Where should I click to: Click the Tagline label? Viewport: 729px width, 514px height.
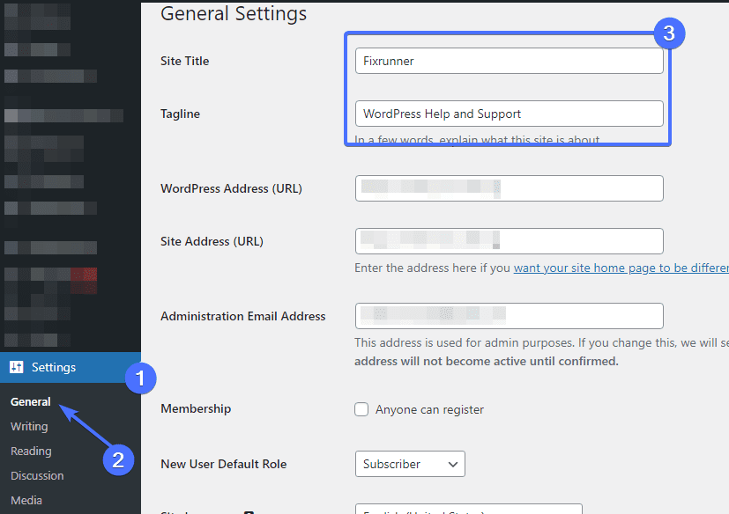pos(180,114)
